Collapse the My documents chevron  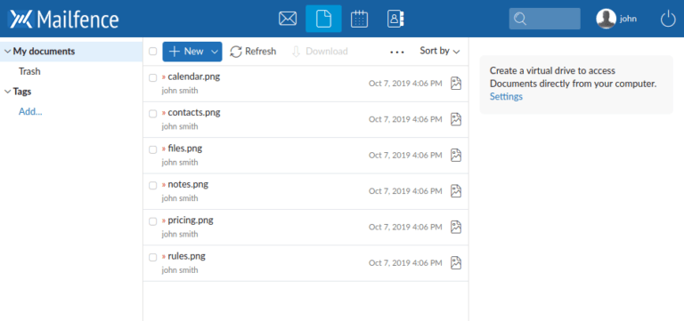[x=7, y=52]
